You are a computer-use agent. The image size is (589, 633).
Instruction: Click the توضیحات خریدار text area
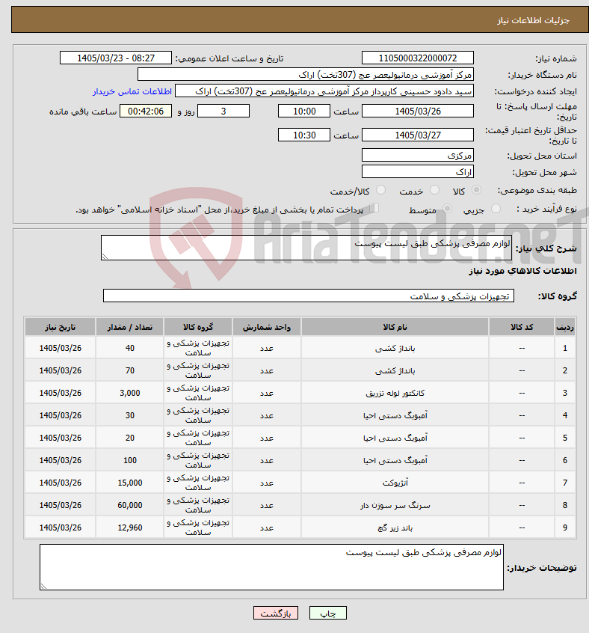pos(271,567)
